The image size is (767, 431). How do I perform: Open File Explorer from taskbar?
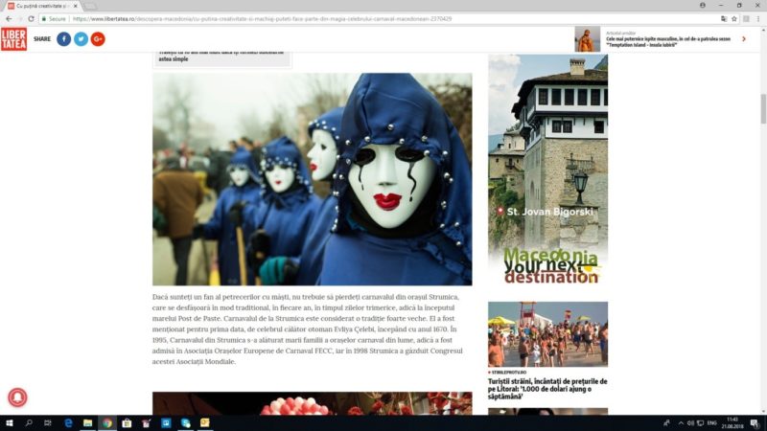click(x=87, y=423)
